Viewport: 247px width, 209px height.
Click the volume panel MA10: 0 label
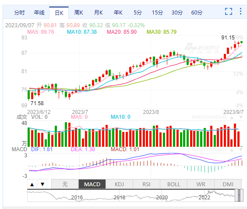click(120, 117)
